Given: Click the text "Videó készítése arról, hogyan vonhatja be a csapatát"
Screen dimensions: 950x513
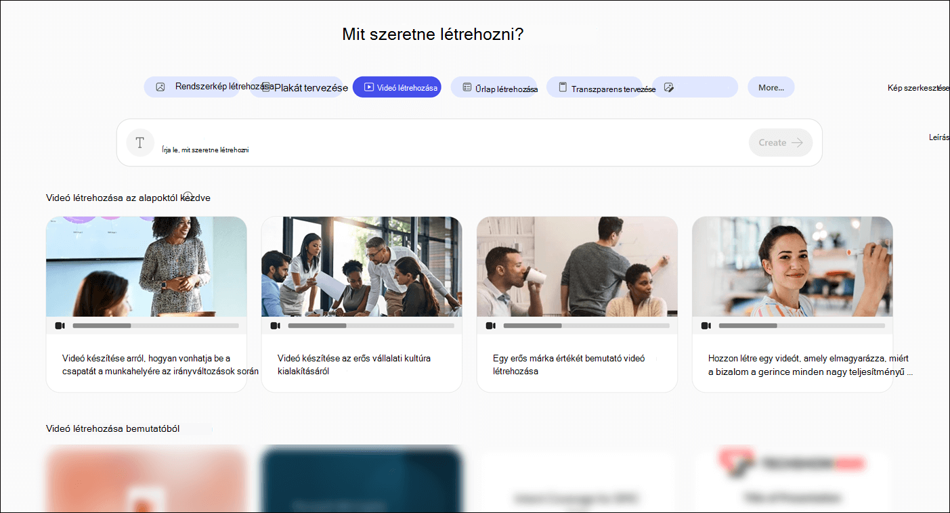Looking at the screenshot, I should (160, 365).
